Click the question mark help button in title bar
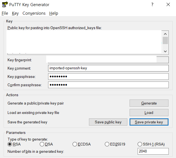The image size is (176, 158). tap(152, 4)
